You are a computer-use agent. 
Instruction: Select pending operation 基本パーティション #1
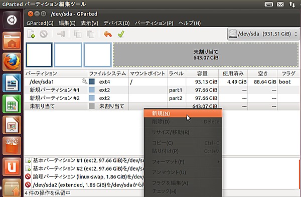[x=84, y=160]
